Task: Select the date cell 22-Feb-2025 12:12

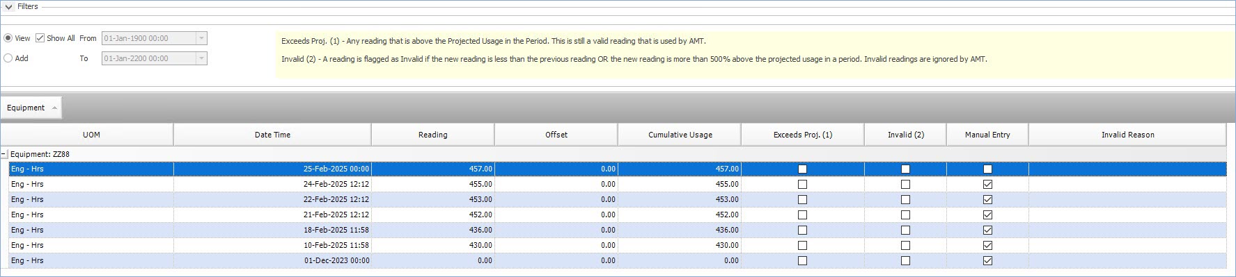Action: 272,199
